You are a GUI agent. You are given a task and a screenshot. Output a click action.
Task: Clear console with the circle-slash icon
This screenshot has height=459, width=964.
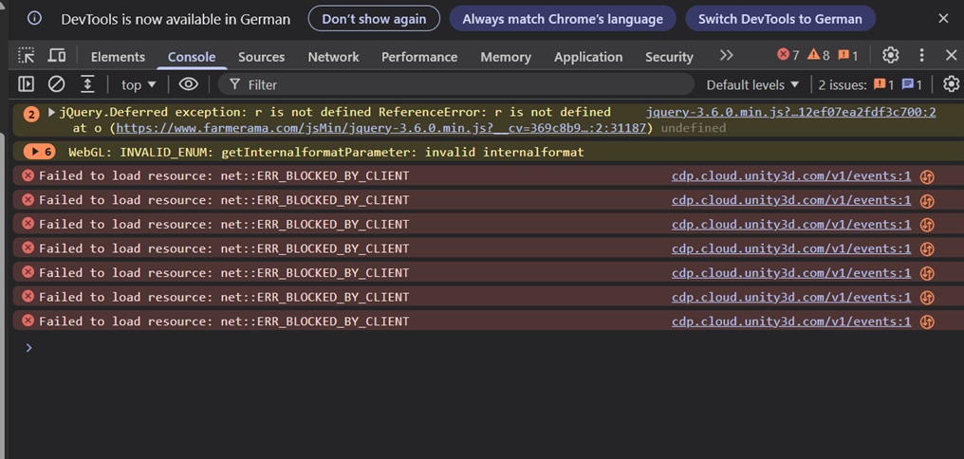pyautogui.click(x=57, y=84)
